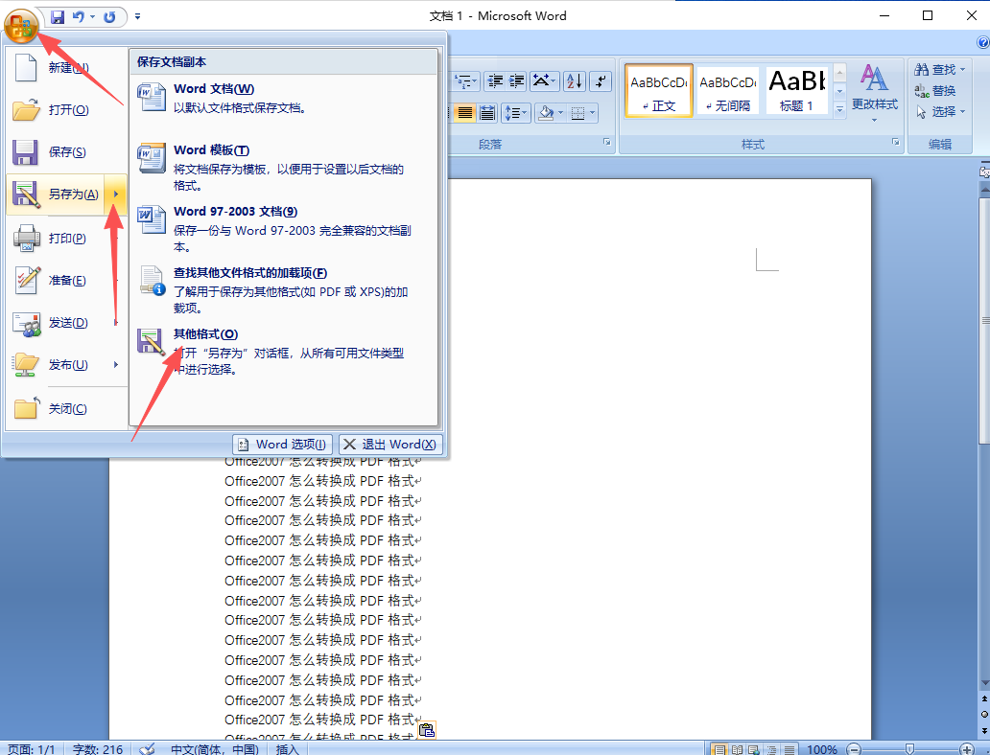The image size is (990, 755).
Task: Click the zoom slider handle
Action: point(909,748)
